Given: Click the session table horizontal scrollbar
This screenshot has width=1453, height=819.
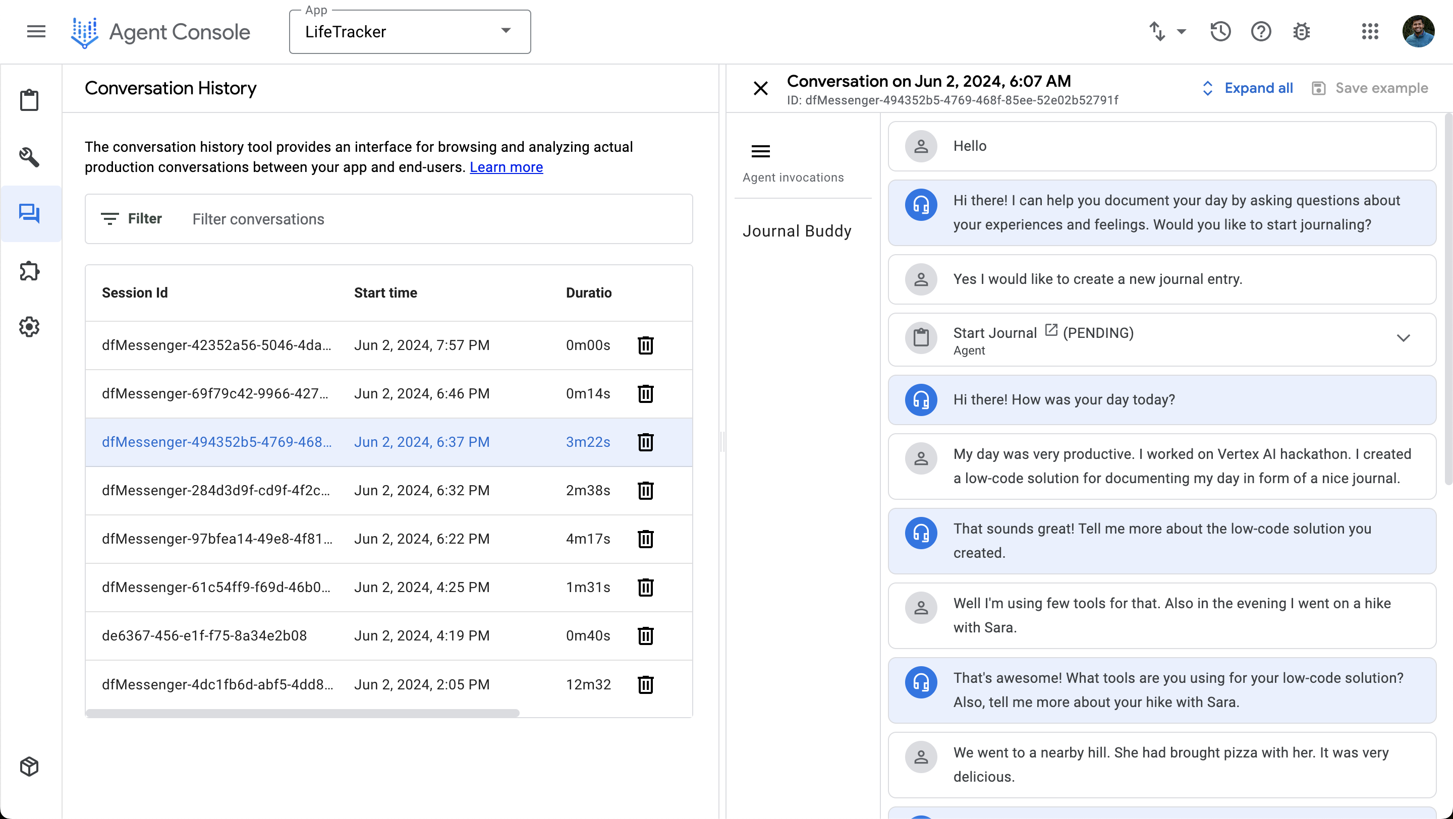Looking at the screenshot, I should [302, 713].
